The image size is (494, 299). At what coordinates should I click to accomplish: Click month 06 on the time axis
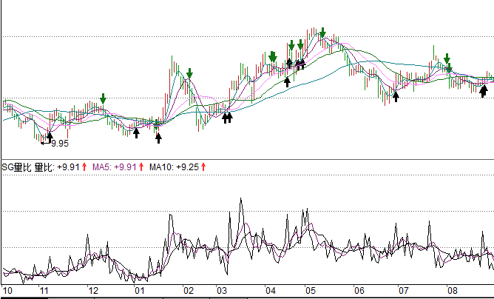tap(359, 290)
